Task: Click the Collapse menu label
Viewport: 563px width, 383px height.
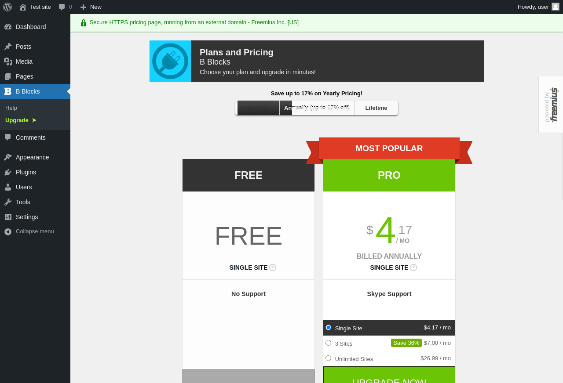Action: 35,231
